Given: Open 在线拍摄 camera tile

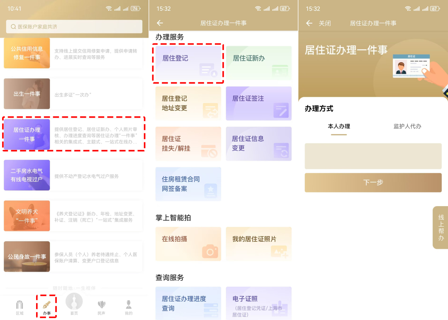Looking at the screenshot, I should coord(188,244).
